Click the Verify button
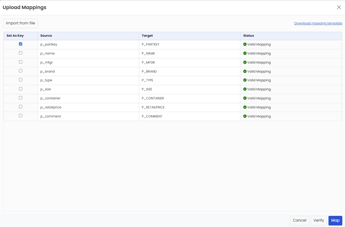This screenshot has height=227, width=345. point(319,220)
